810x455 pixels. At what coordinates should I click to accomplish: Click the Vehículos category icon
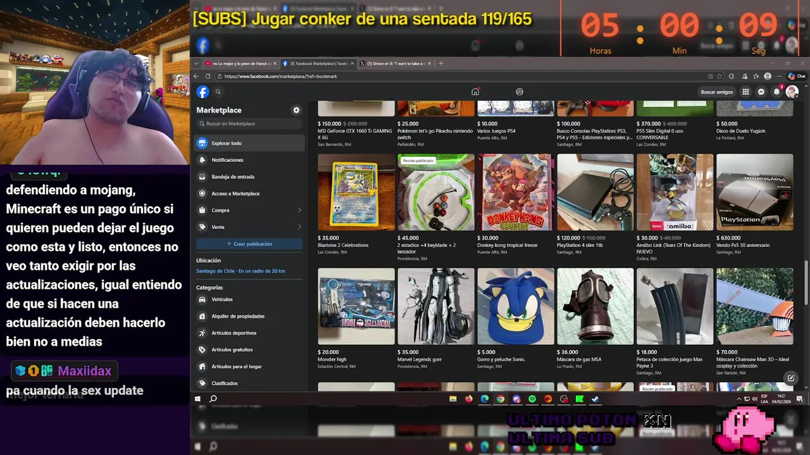point(202,300)
